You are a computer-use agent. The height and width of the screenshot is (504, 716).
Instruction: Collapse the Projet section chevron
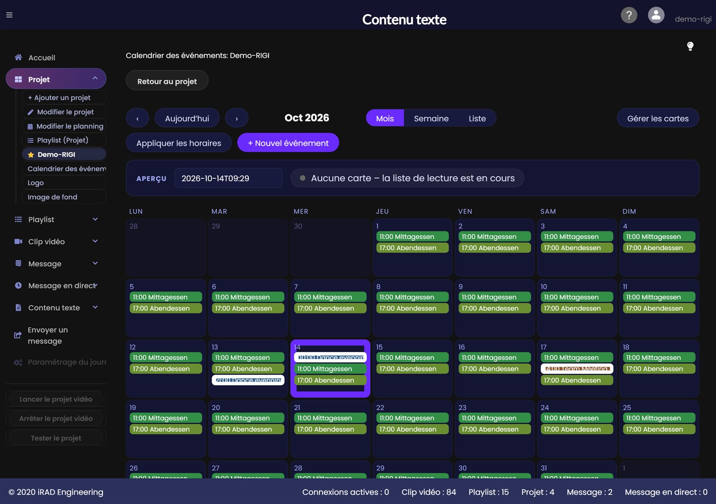point(95,78)
